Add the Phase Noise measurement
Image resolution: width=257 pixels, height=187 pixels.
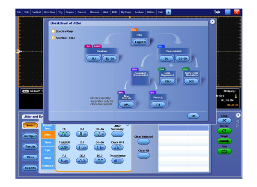pyautogui.click(x=118, y=160)
